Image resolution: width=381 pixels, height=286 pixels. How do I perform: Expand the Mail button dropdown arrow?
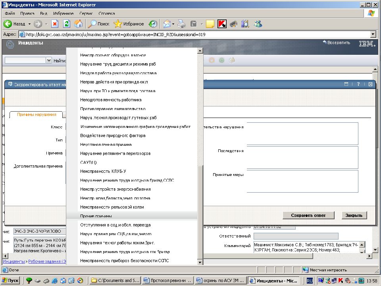click(173, 24)
